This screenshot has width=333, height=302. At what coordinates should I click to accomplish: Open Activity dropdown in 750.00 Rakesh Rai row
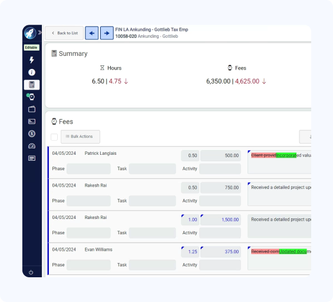220,201
